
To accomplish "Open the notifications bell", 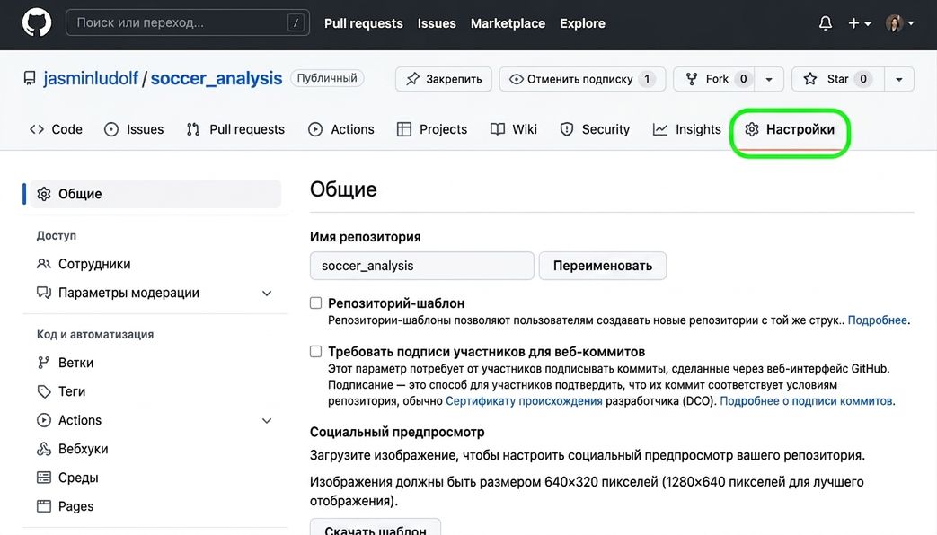I will [x=826, y=23].
